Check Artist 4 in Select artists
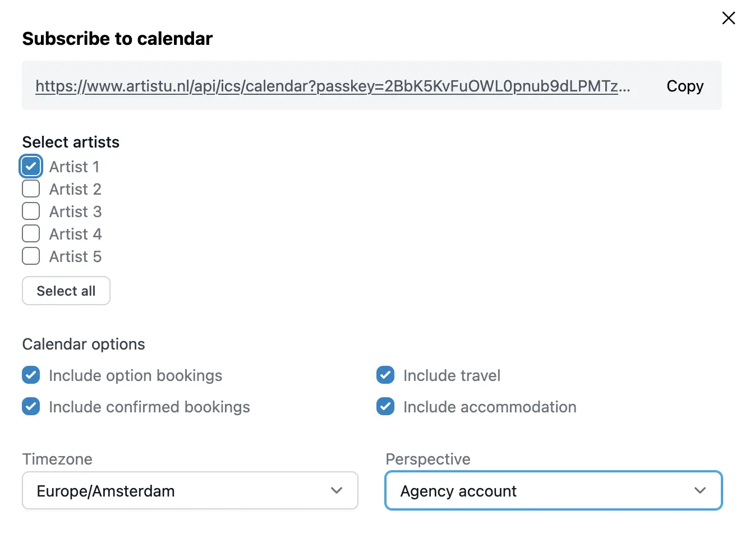The width and height of the screenshot is (745, 533). pyautogui.click(x=31, y=233)
